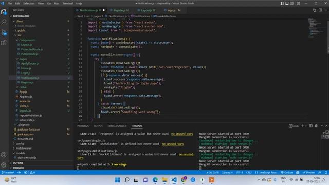The width and height of the screenshot is (329, 185).
Task: Open the Selection menu
Action: (29, 4)
